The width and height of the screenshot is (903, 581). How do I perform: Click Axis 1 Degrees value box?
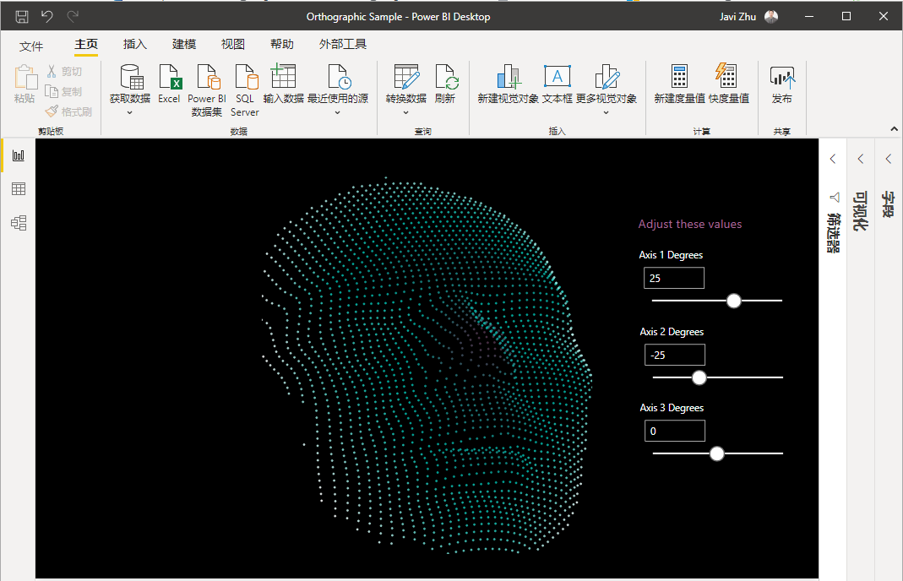(x=674, y=278)
